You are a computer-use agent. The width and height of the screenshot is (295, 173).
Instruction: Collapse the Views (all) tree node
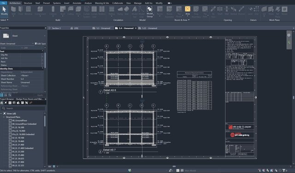click(x=1, y=114)
